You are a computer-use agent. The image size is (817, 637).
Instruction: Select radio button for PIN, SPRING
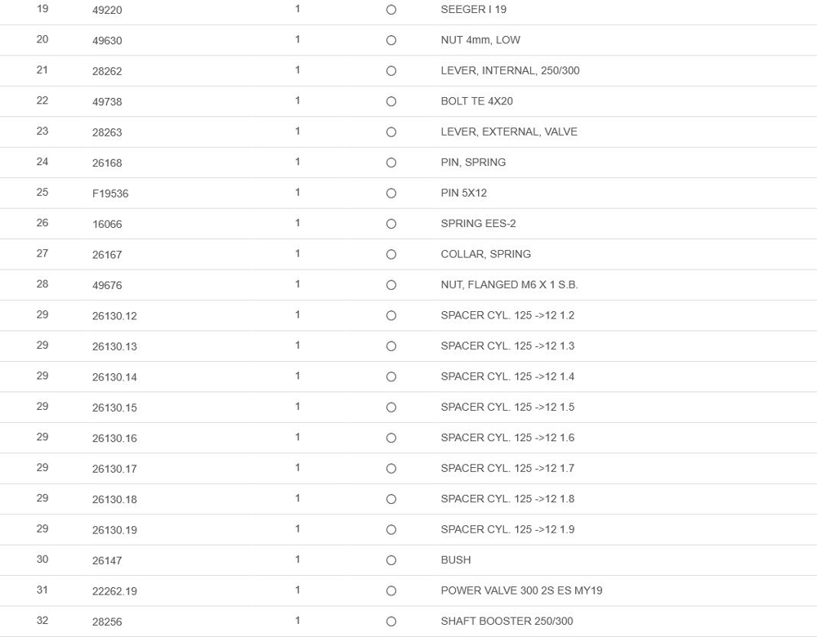pos(391,163)
